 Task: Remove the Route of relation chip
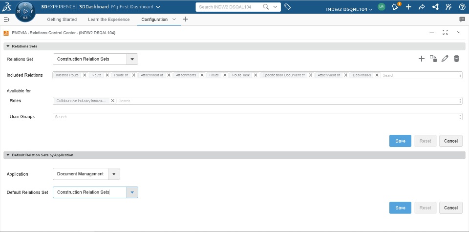coord(134,75)
